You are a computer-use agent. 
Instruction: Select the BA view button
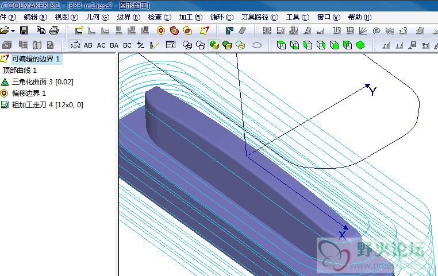[x=114, y=45]
